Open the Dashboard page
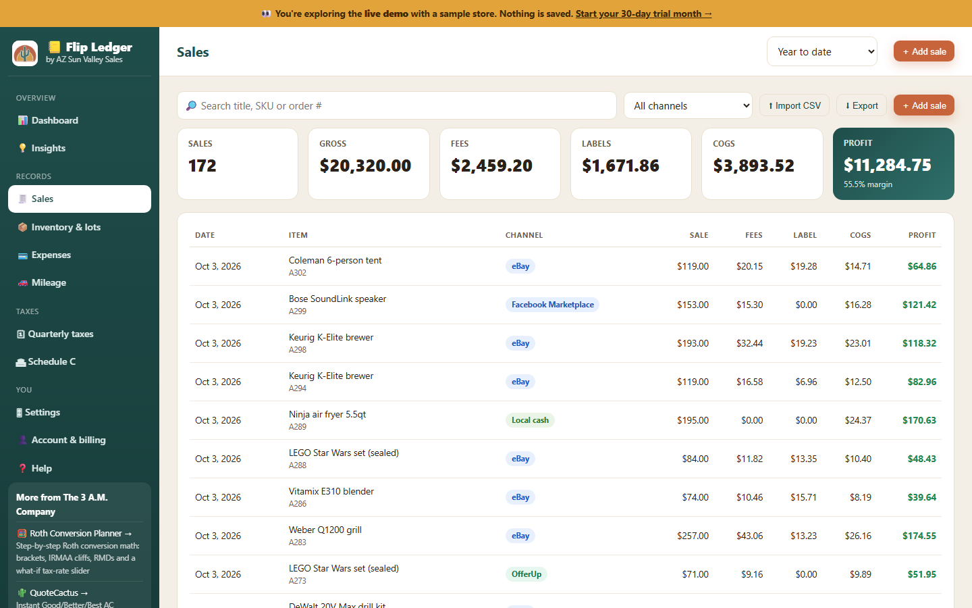972x608 pixels. point(80,120)
